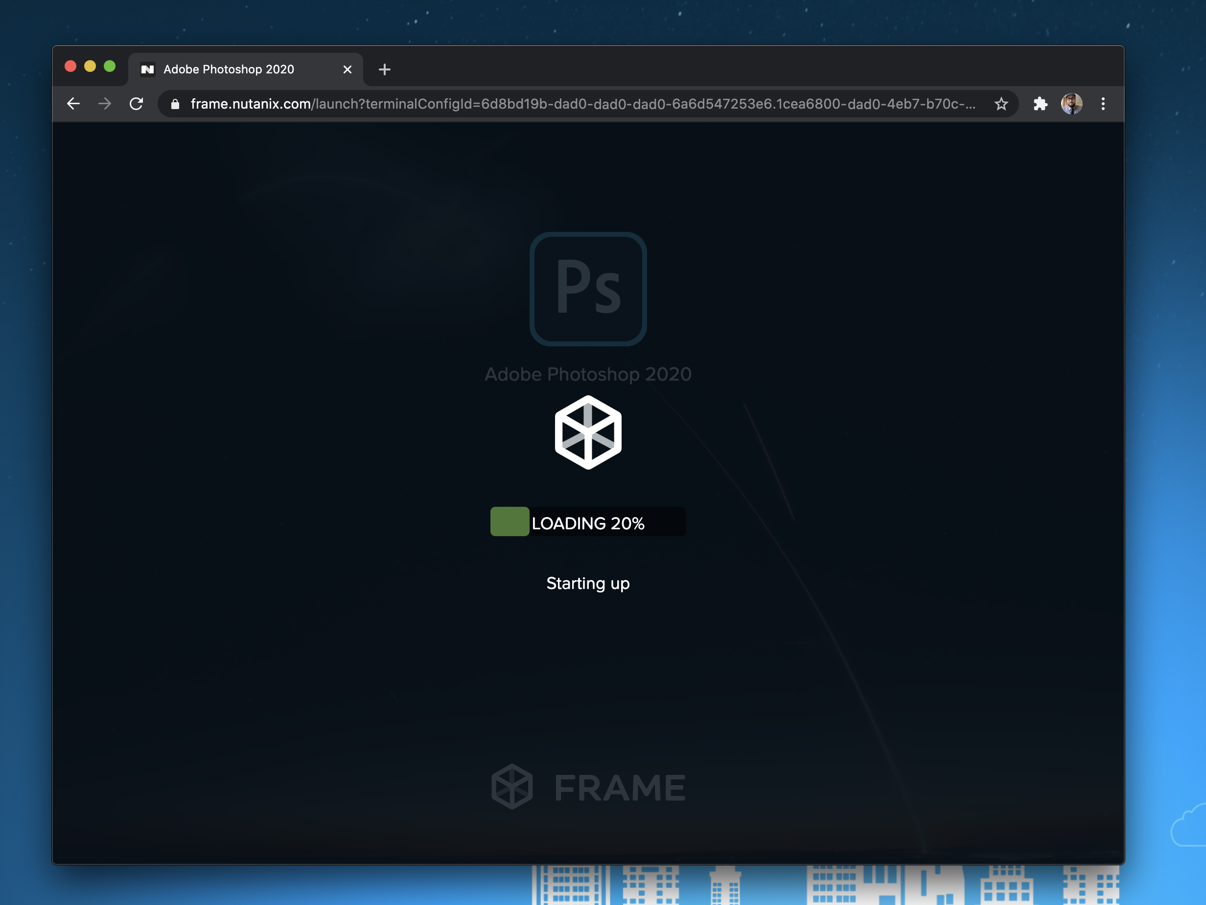
Task: Click the Starting up status text
Action: tap(588, 584)
